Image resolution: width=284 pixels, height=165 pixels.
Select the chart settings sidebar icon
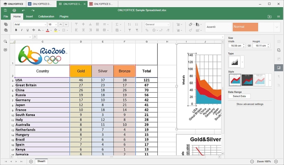[279, 68]
